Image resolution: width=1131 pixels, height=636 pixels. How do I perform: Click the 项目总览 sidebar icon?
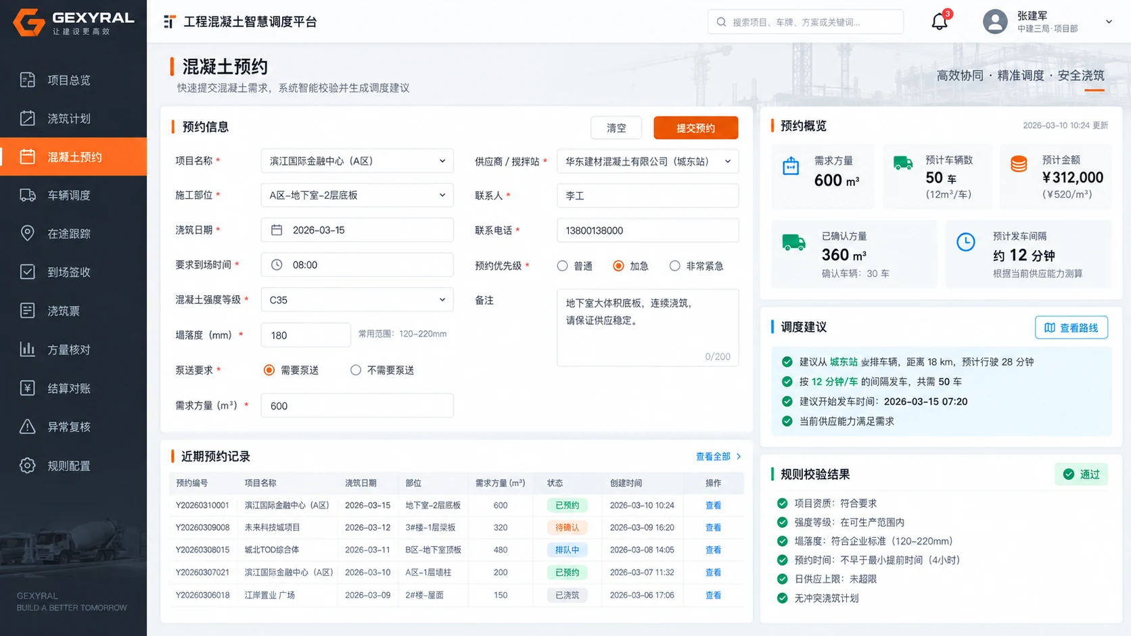pos(27,80)
